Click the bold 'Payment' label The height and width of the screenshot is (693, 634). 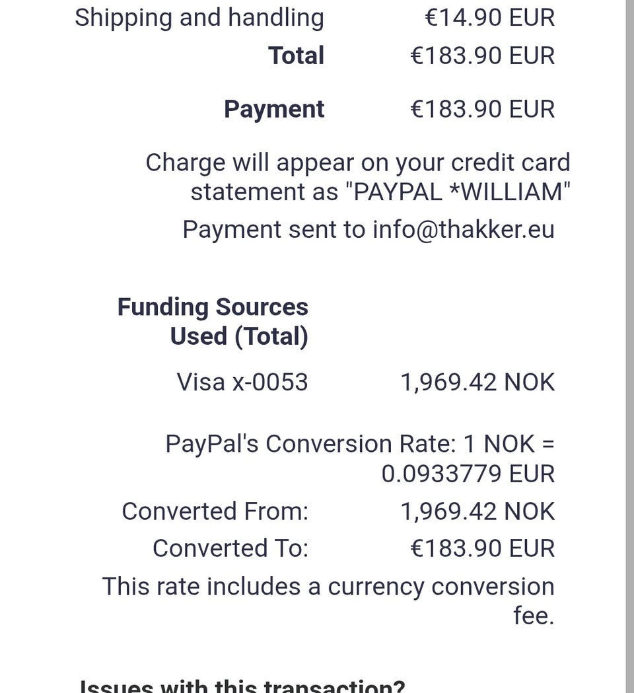pos(273,109)
